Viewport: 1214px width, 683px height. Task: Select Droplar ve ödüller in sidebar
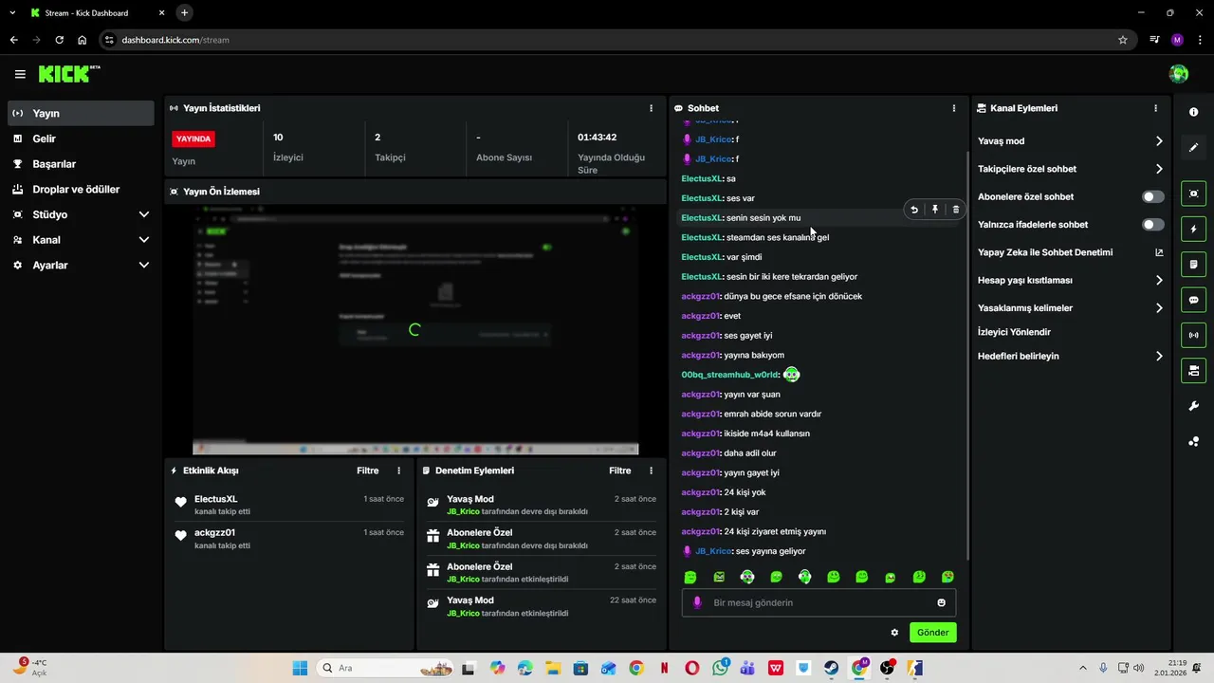81,190
